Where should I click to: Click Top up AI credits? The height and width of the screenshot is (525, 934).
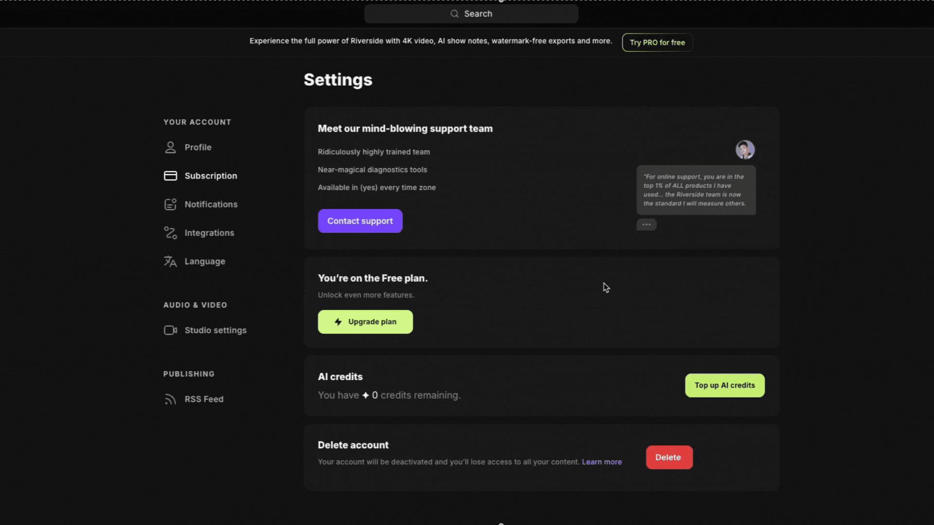[724, 385]
